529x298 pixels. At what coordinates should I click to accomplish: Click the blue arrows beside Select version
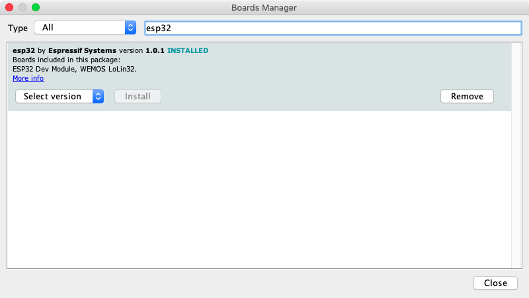click(x=99, y=96)
